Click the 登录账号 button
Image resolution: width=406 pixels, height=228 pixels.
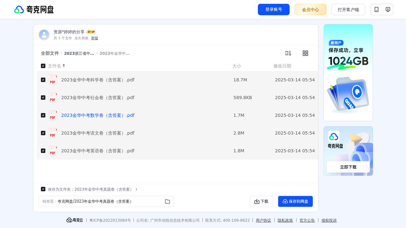click(274, 9)
